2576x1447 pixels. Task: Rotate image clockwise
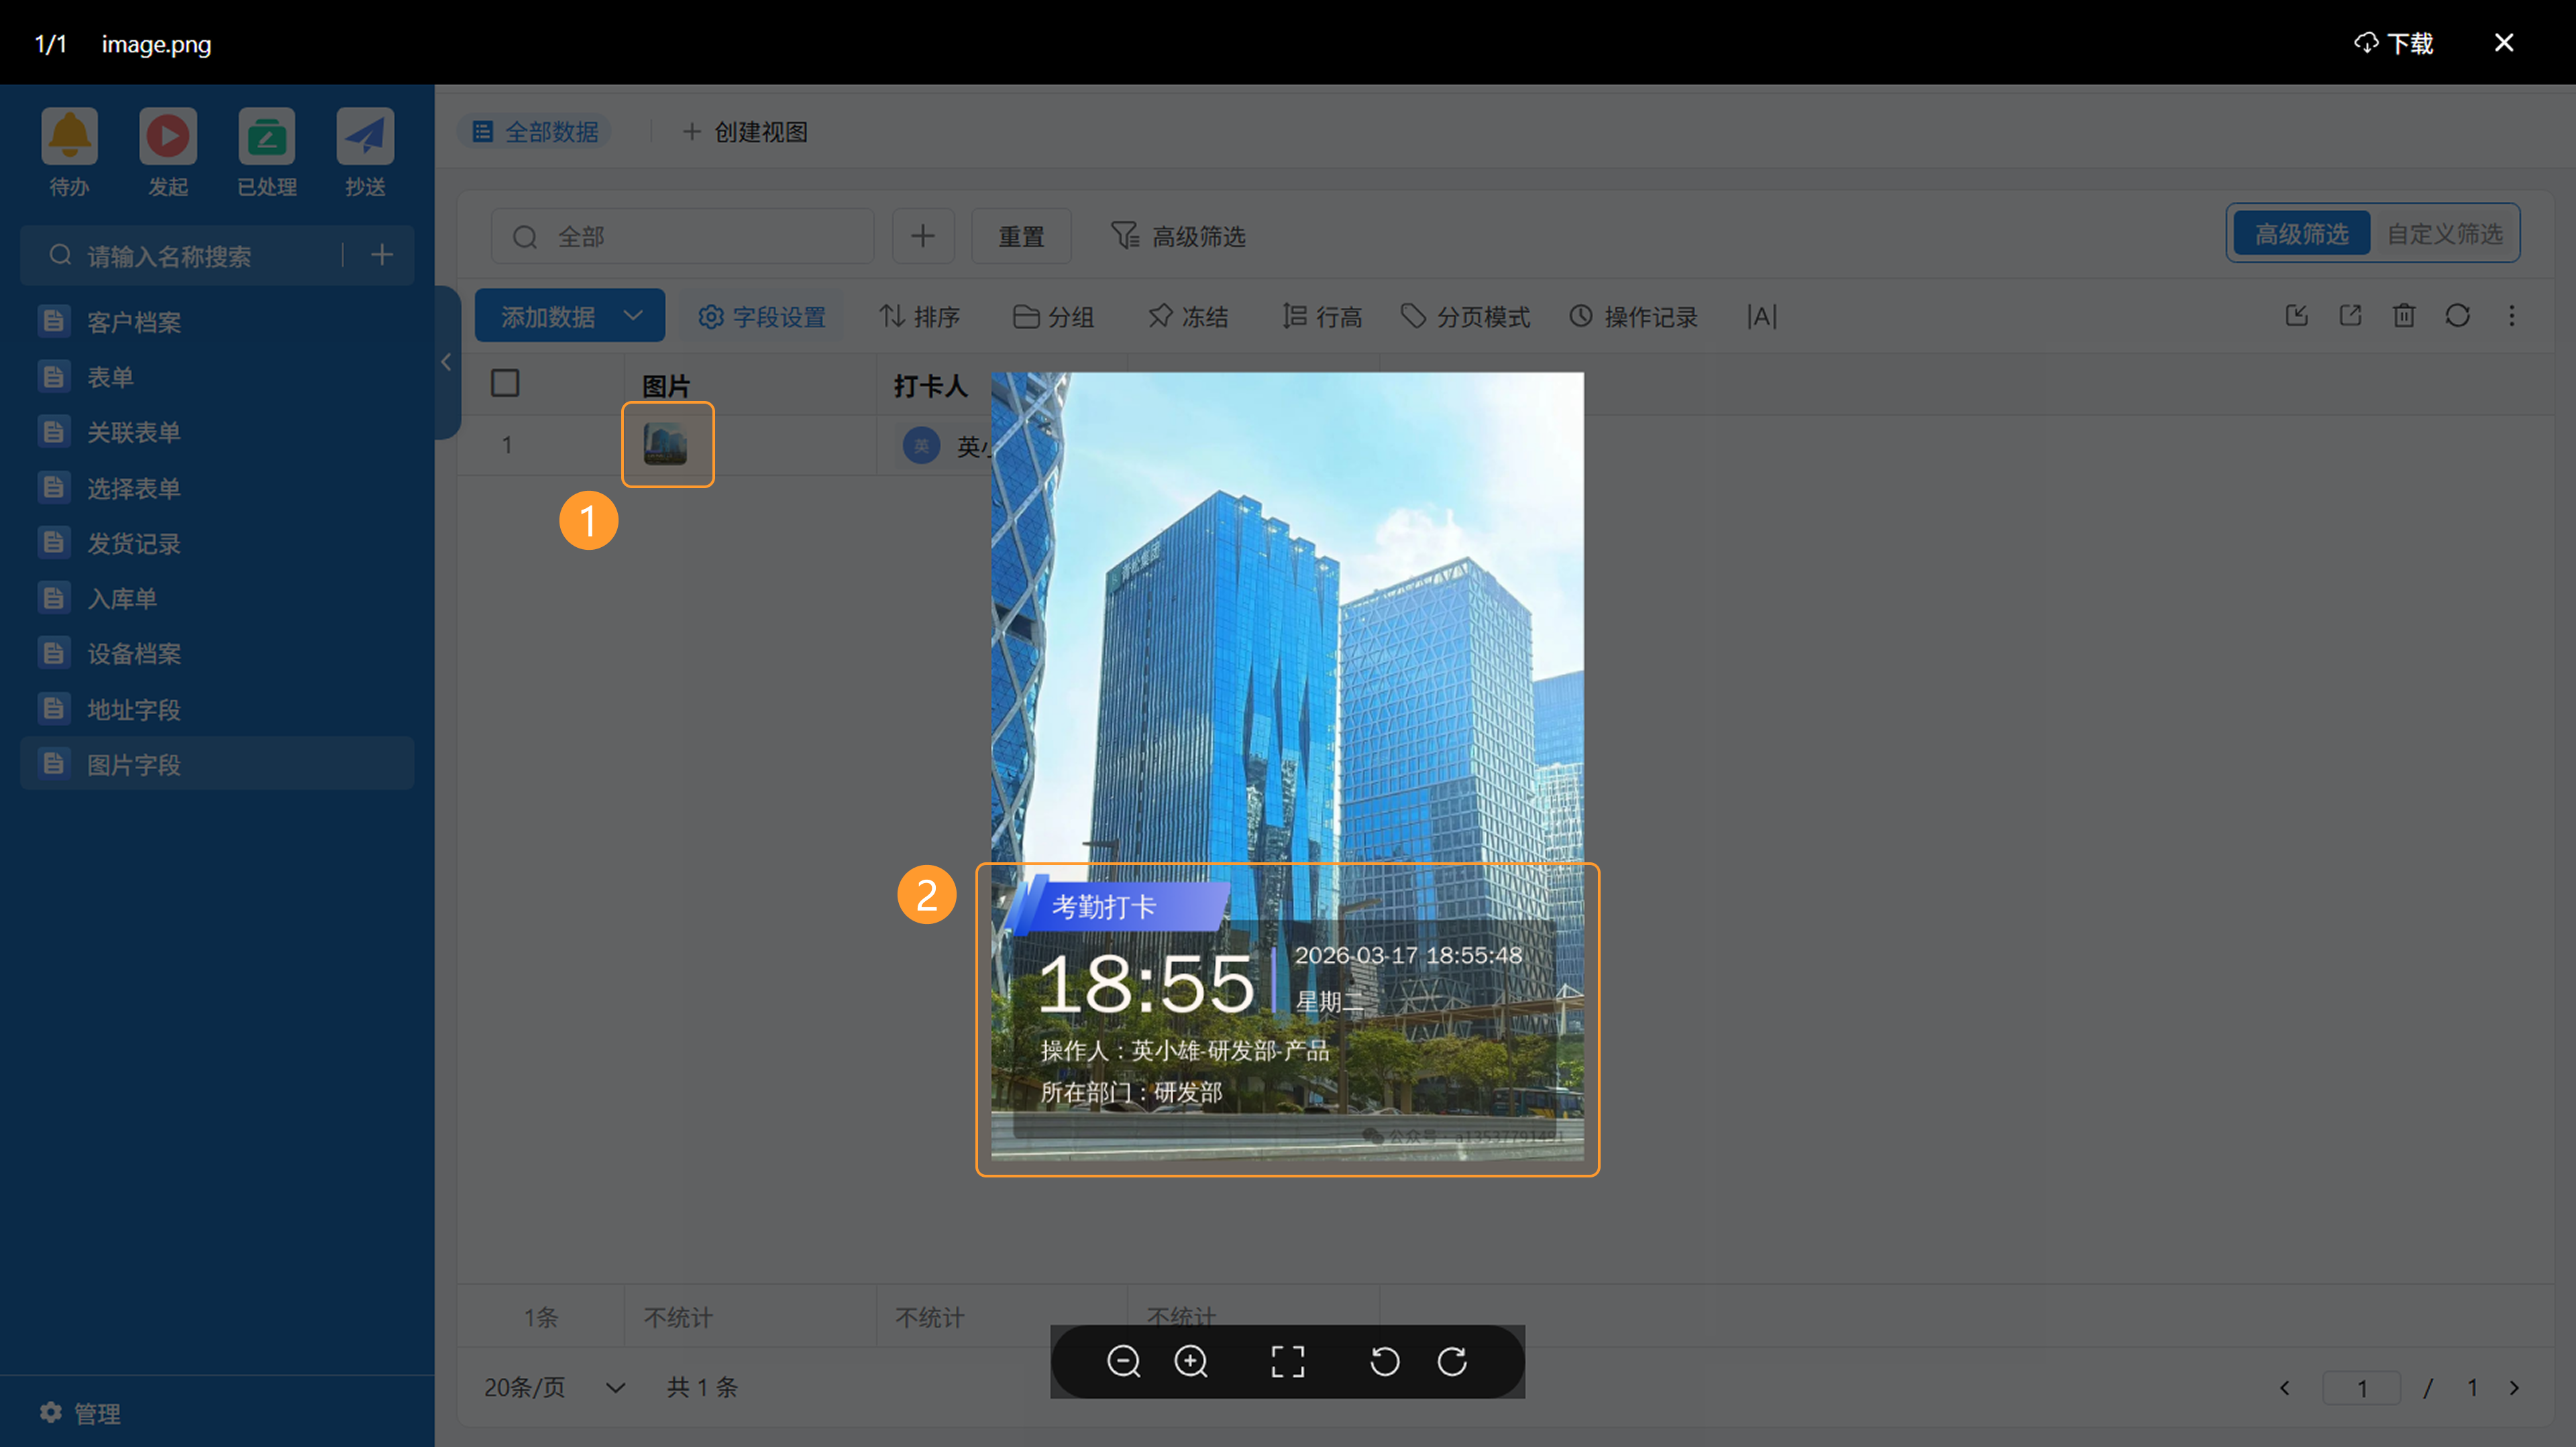(x=1452, y=1361)
